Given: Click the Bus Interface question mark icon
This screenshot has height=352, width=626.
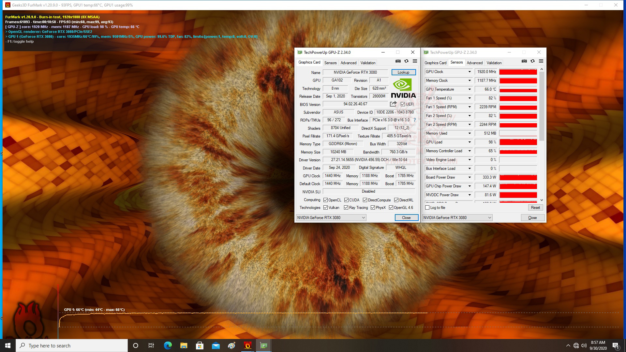Looking at the screenshot, I should 415,120.
